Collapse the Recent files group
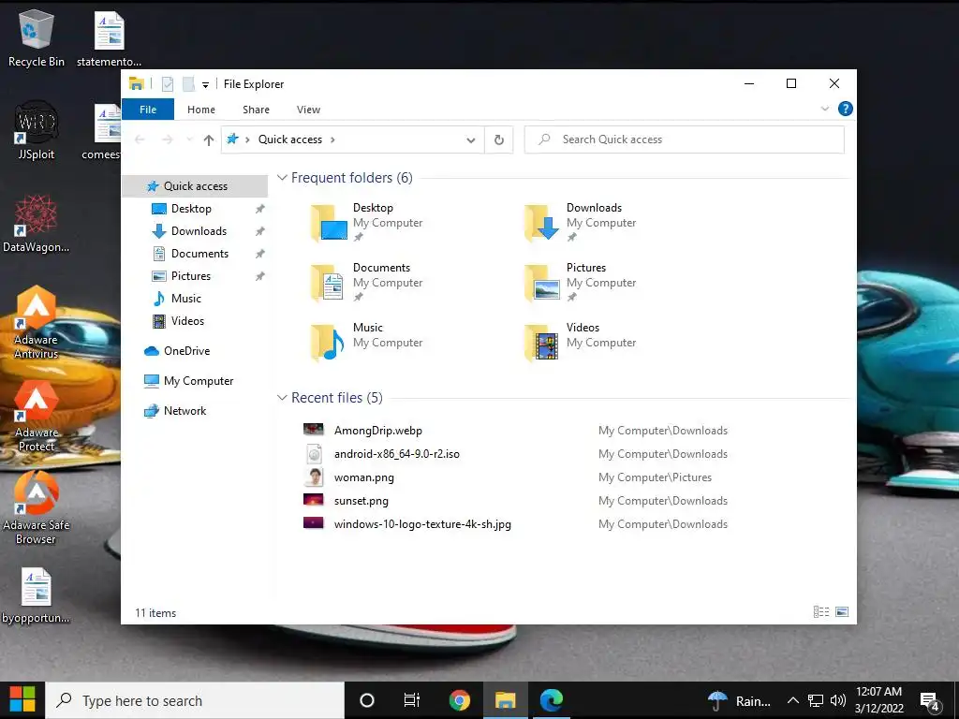This screenshot has height=719, width=959. (x=282, y=398)
